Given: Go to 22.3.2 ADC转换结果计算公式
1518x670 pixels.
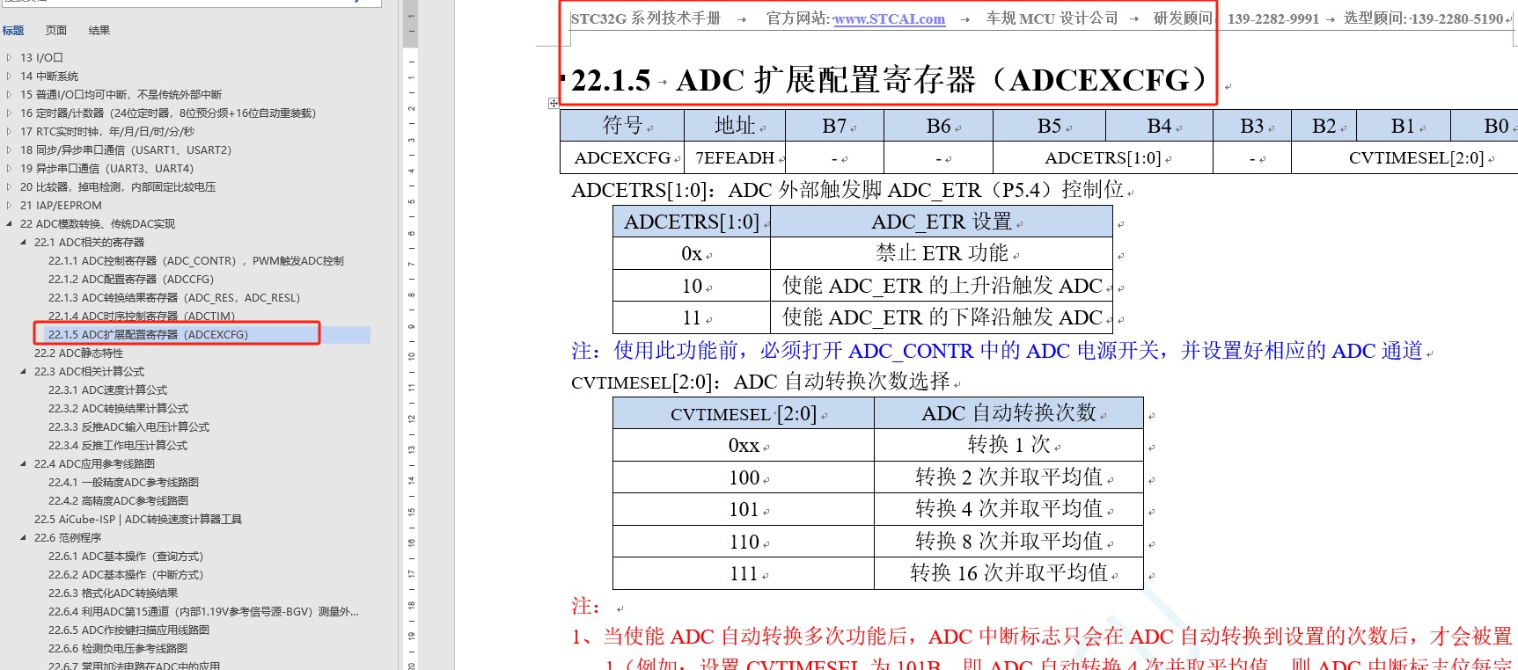Looking at the screenshot, I should point(118,409).
